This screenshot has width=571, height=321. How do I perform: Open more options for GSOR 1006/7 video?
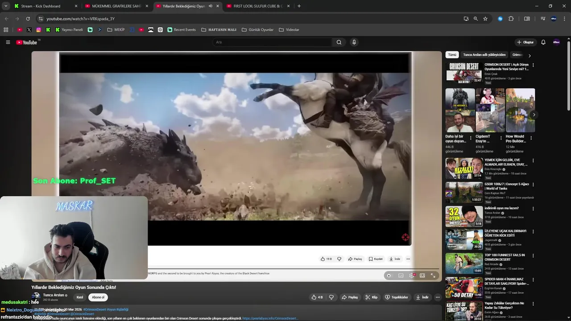coord(533,185)
